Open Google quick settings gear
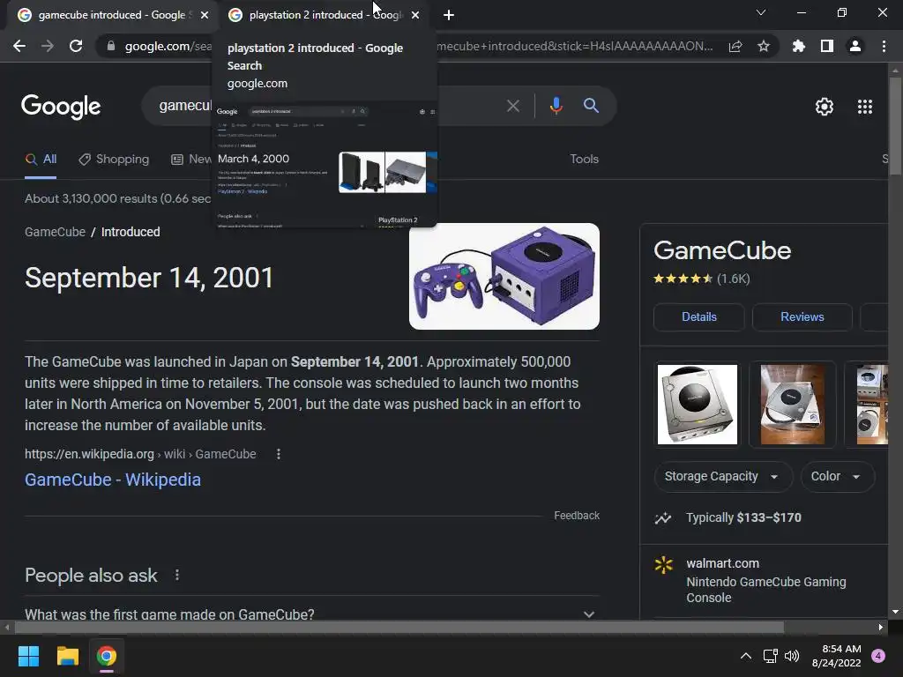 pyautogui.click(x=825, y=107)
